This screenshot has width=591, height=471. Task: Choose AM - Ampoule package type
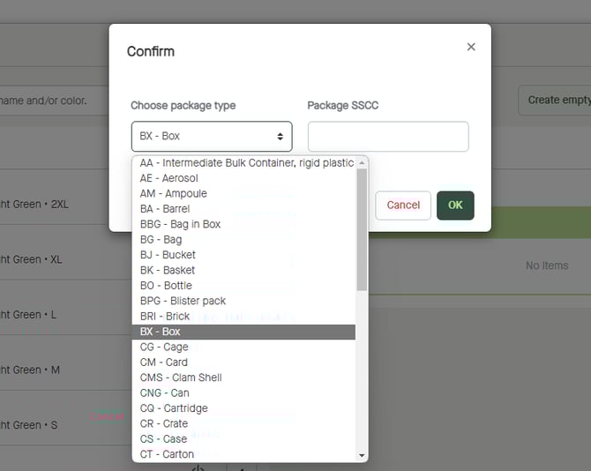(173, 193)
